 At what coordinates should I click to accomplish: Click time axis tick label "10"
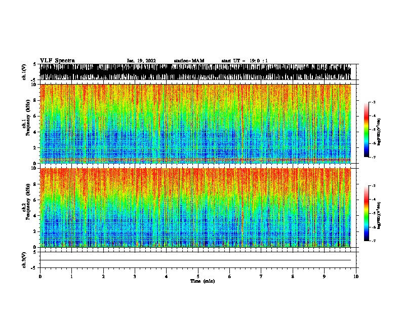pos(356,277)
